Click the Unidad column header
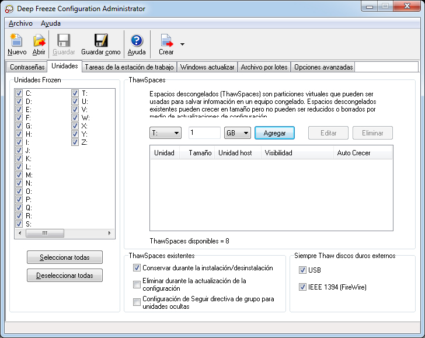Screen dimensions: 425x338 coord(164,153)
